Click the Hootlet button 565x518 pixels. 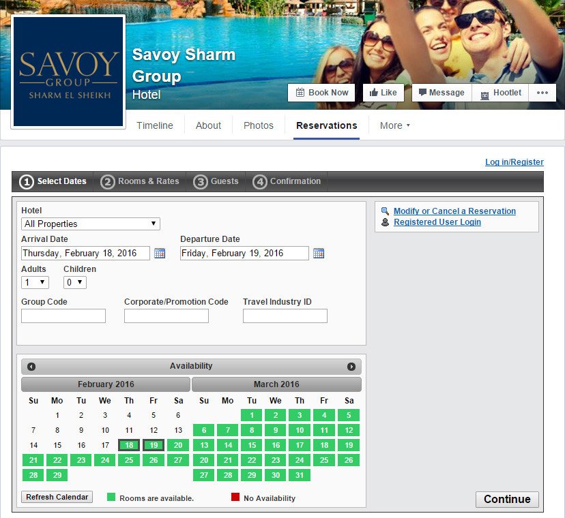tap(500, 93)
